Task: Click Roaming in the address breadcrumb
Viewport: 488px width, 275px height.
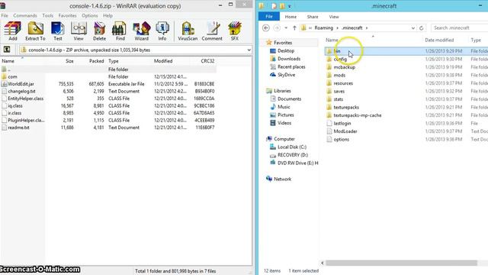Action: pos(323,27)
